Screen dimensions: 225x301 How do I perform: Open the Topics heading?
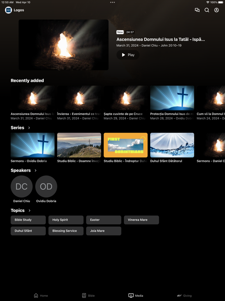18,210
